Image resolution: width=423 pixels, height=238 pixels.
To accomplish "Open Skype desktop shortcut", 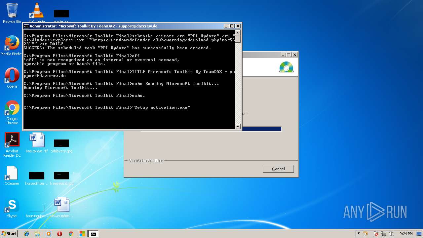I will [x=12, y=208].
